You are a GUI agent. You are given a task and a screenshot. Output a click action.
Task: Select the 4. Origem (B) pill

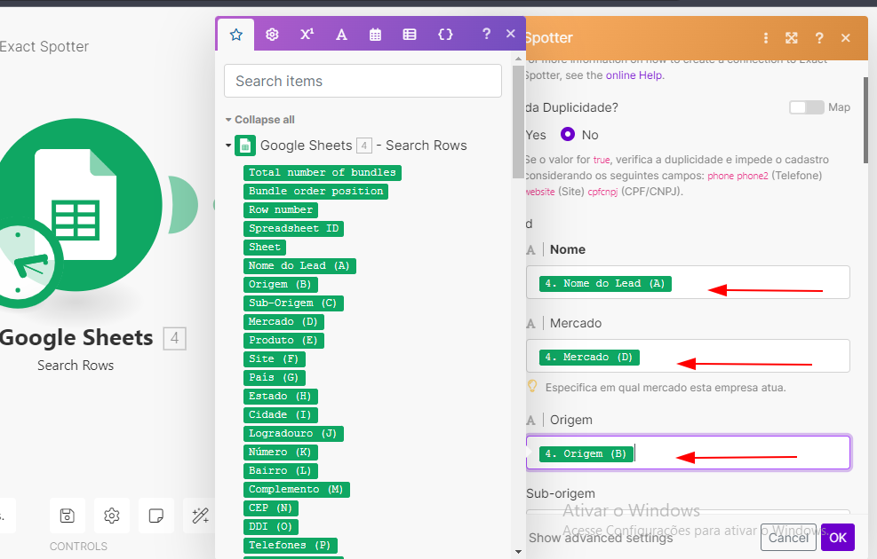586,454
